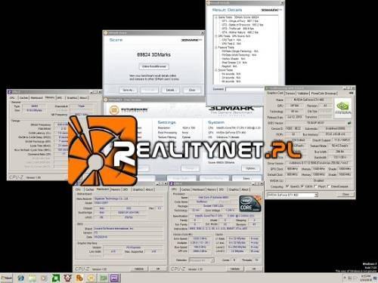The width and height of the screenshot is (378, 283).
Task: Open the Caches tab in CPU-Z processor window
Action: 185,189
